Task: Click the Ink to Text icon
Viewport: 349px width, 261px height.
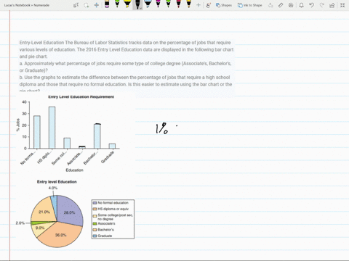Action: [x=270, y=5]
